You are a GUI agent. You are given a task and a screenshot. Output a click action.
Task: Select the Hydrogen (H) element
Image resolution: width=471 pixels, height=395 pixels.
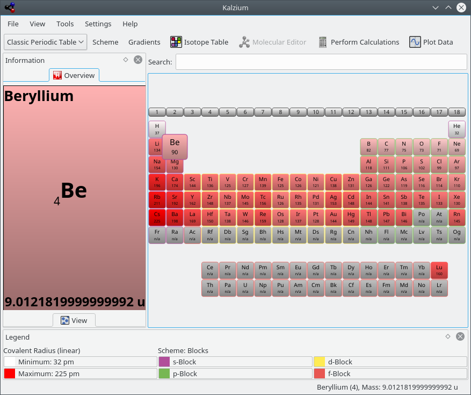[157, 130]
